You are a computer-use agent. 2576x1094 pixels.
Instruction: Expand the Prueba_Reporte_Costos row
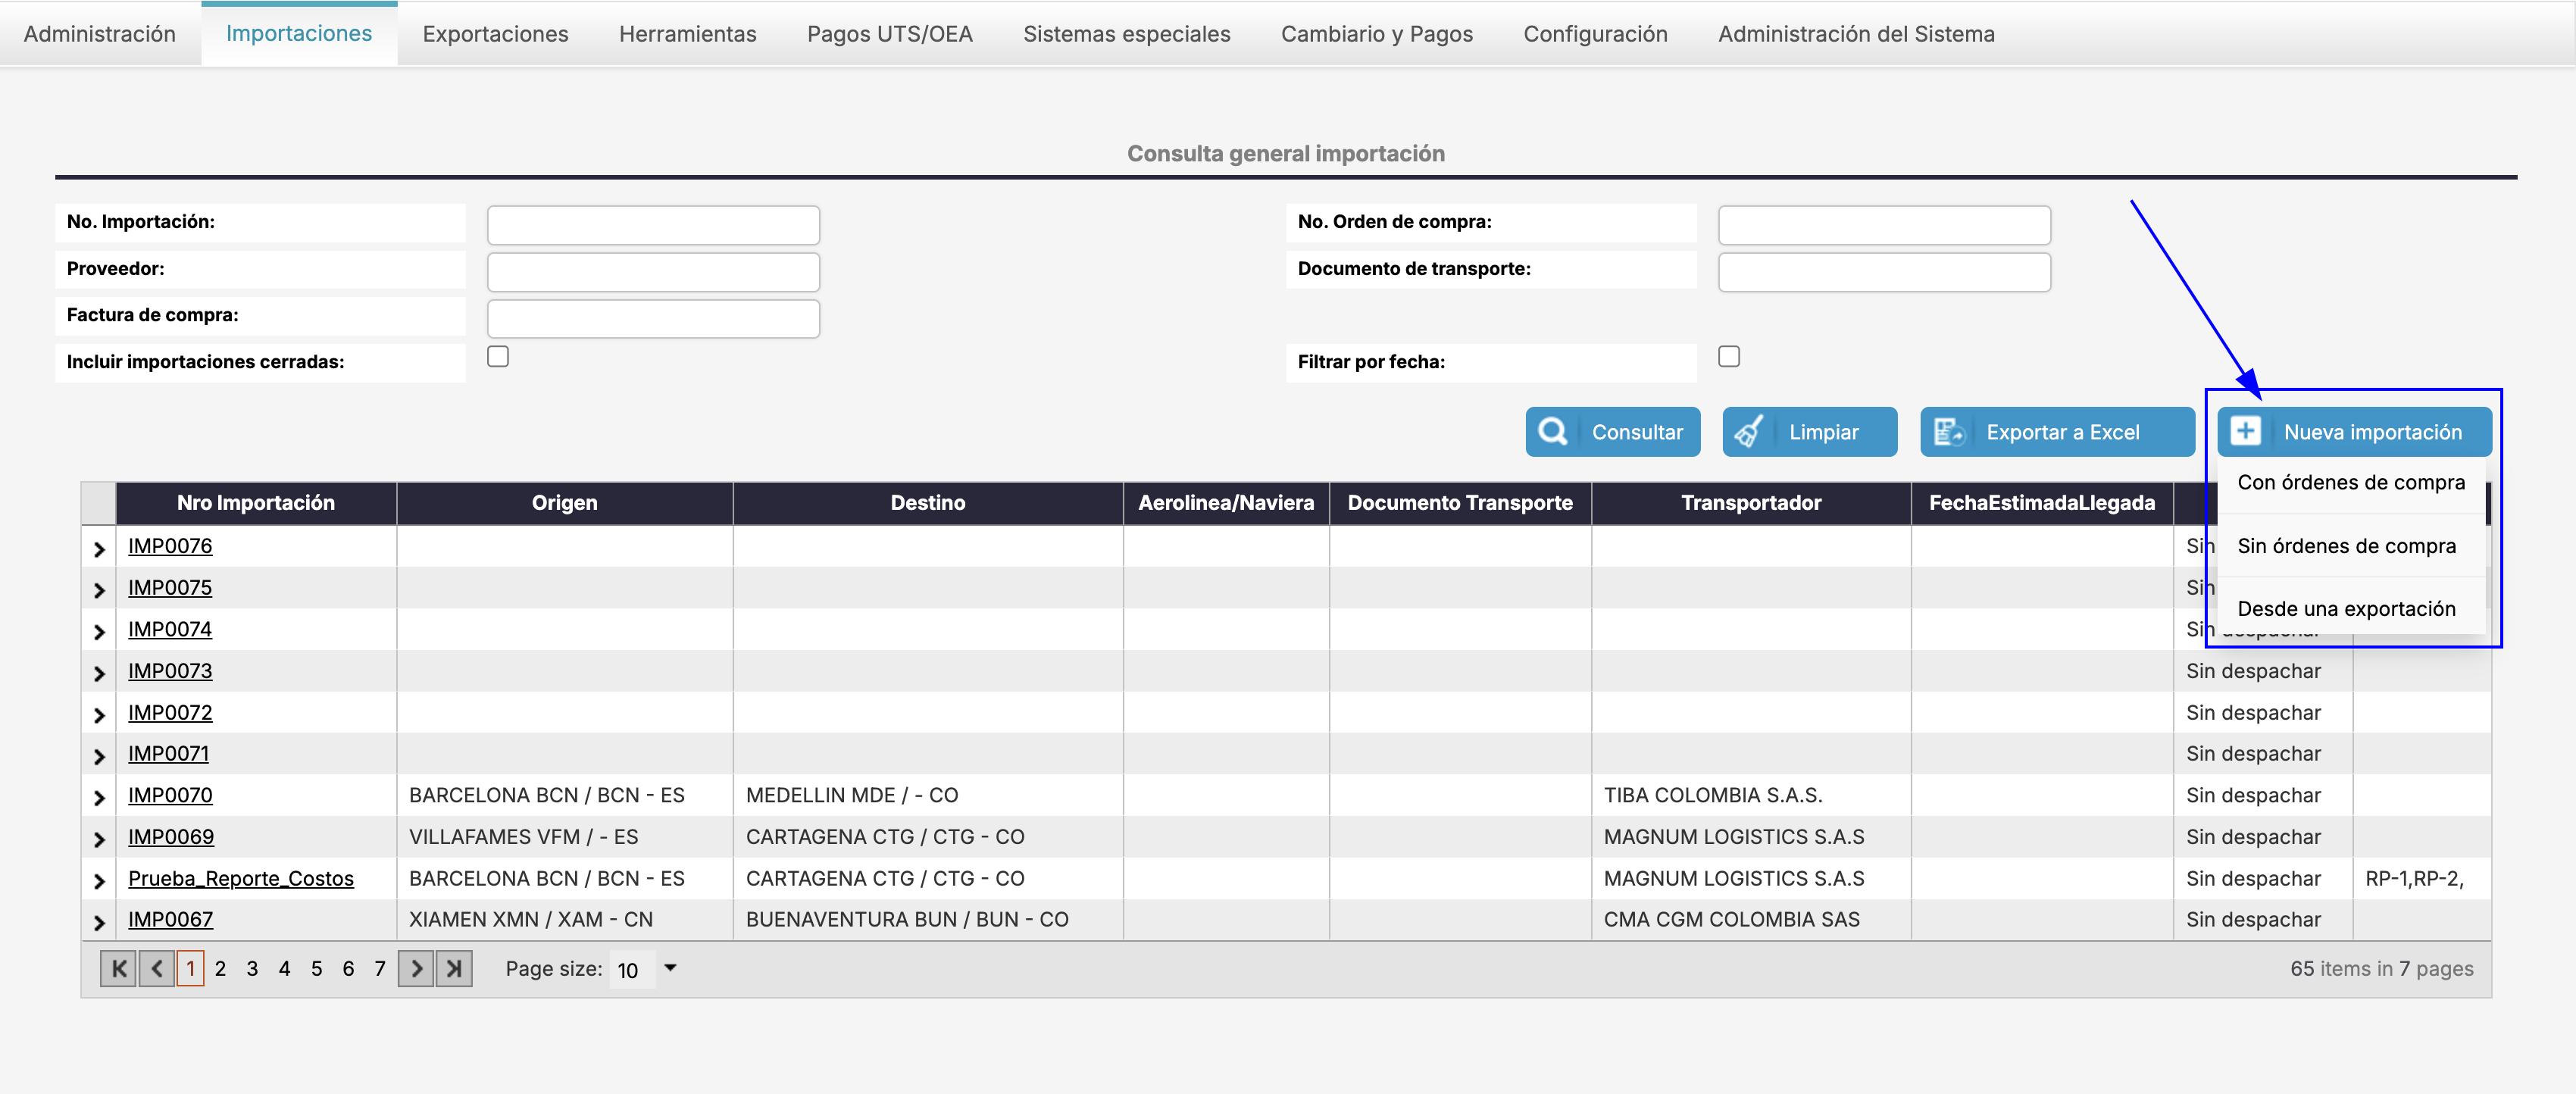99,881
